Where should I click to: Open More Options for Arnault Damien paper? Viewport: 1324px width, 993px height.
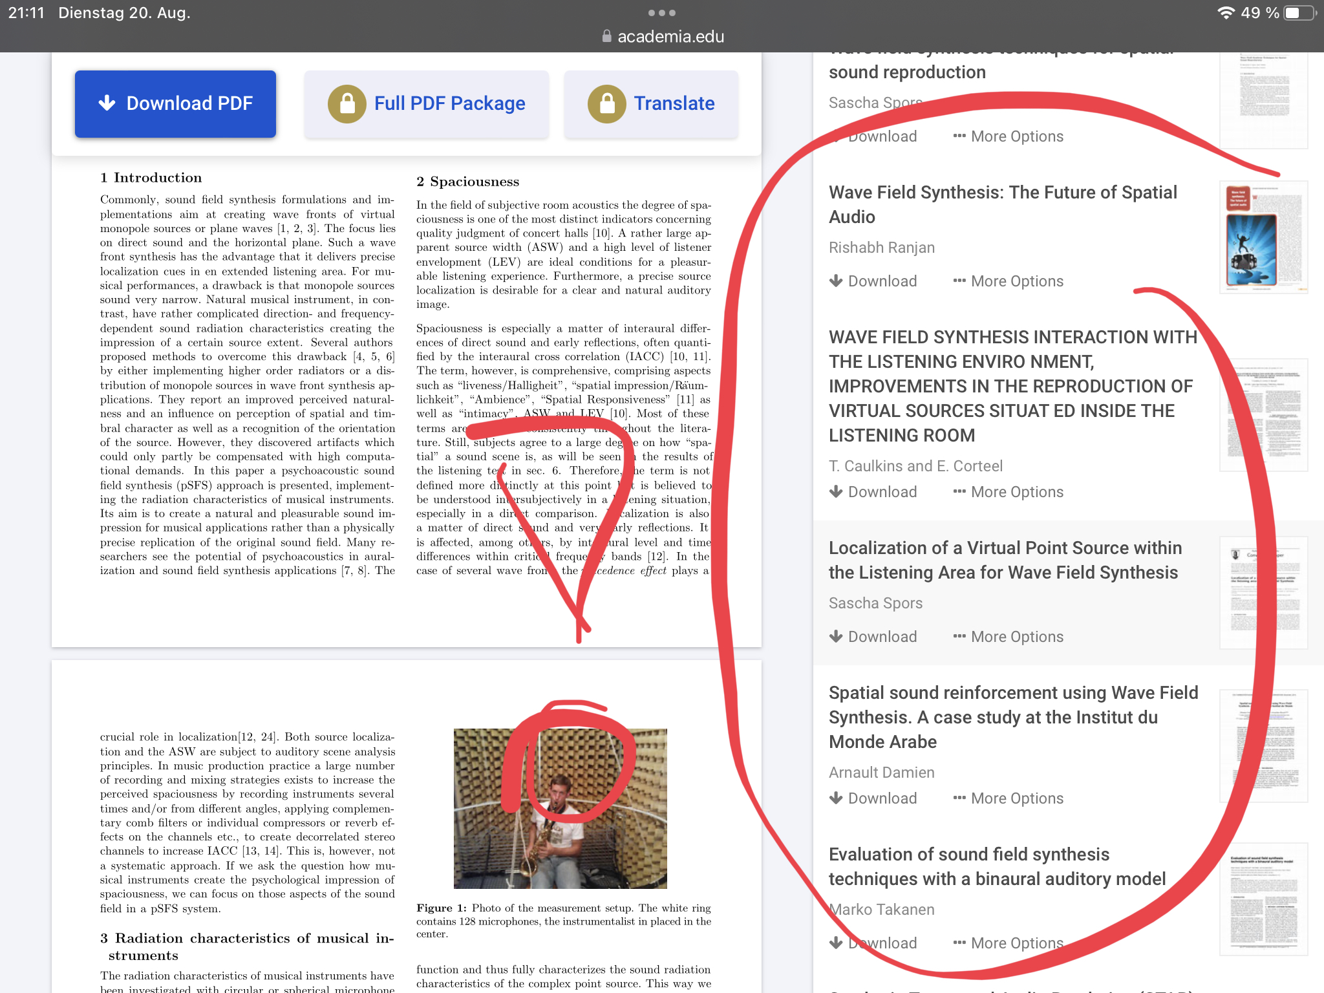[x=1009, y=798]
